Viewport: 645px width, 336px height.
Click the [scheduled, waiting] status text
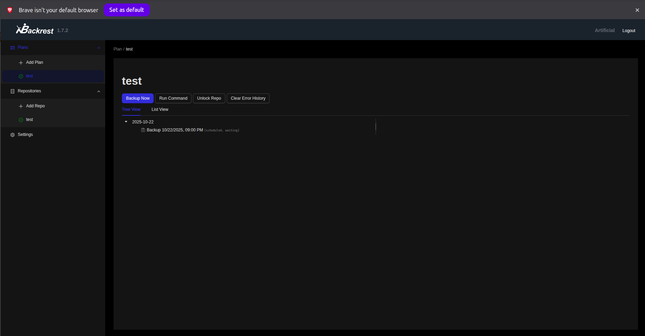click(x=222, y=130)
